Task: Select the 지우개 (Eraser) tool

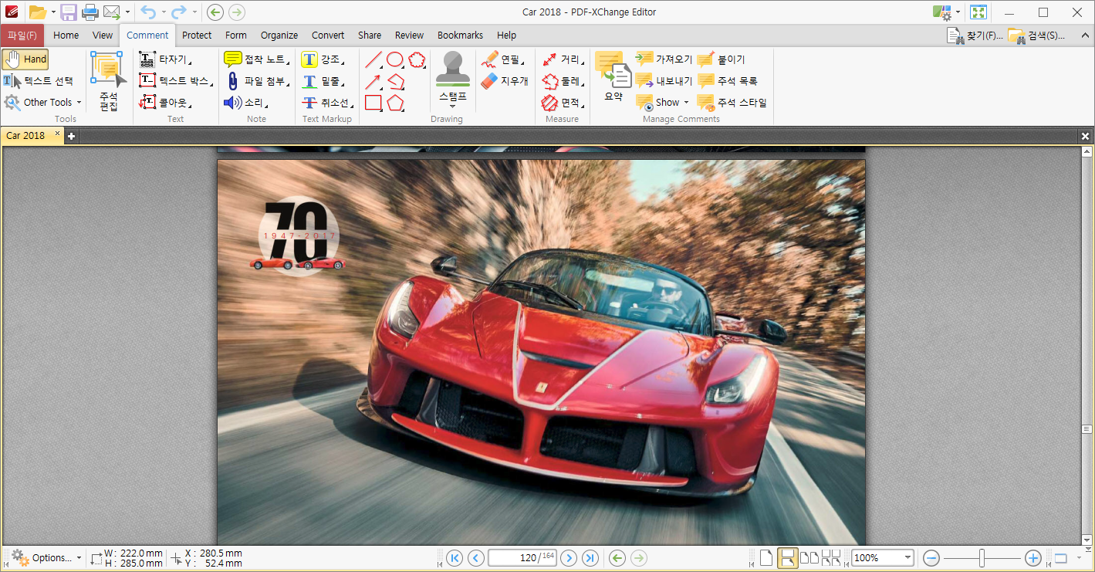Action: tap(505, 80)
